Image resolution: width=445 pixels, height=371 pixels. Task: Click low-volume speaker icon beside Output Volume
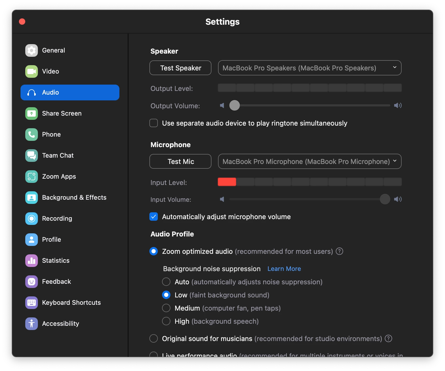[x=222, y=106]
